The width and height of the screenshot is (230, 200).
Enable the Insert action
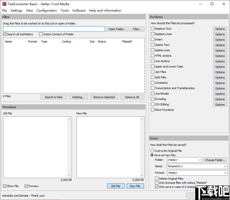(152, 39)
